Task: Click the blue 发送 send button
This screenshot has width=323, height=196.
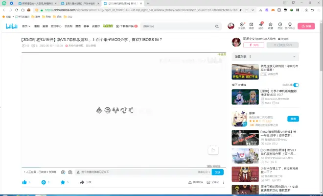Action: [218, 172]
